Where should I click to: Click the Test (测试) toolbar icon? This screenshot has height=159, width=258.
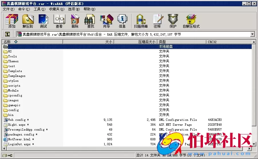click(44, 21)
